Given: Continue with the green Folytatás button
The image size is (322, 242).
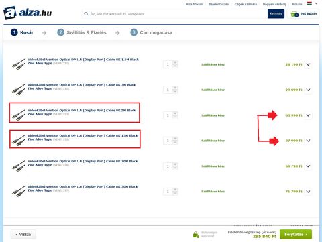Looking at the screenshot, I should [x=296, y=235].
